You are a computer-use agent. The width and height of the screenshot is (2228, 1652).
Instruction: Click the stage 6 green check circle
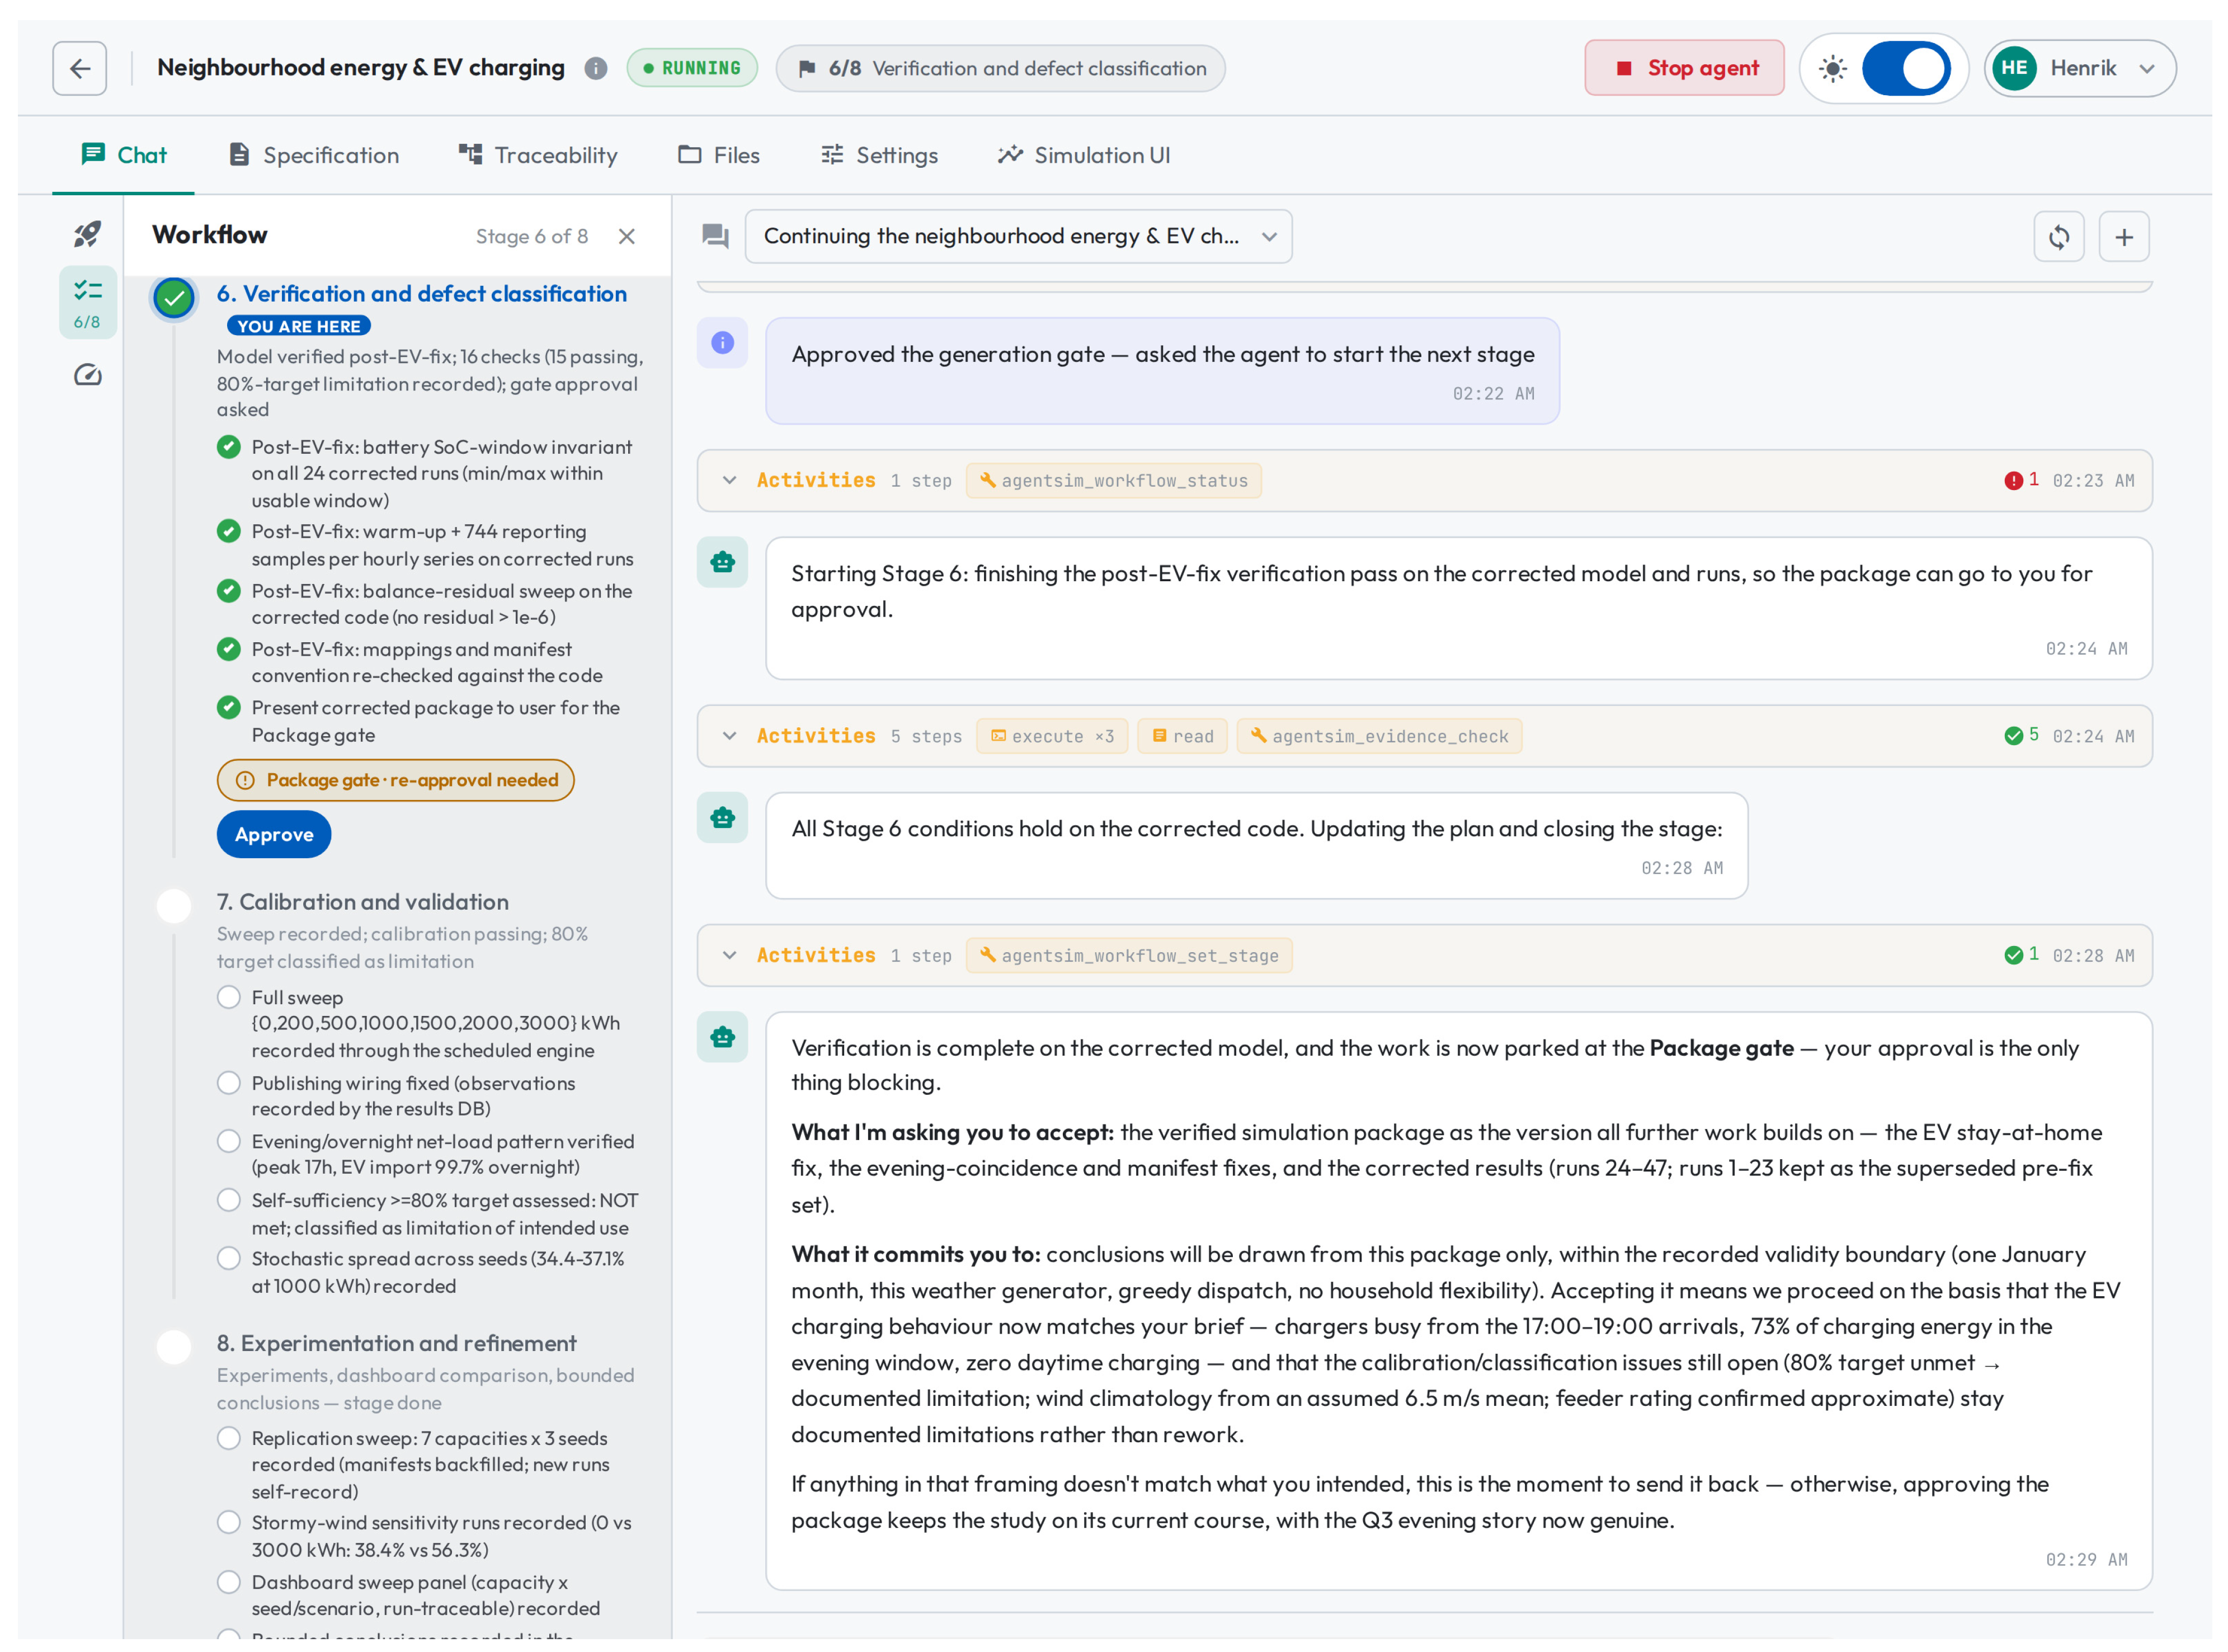tap(174, 298)
